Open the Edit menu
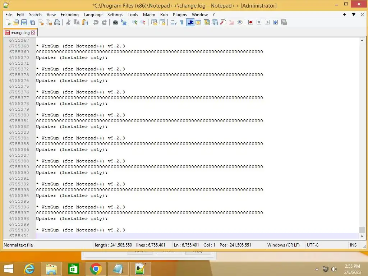 (x=20, y=14)
